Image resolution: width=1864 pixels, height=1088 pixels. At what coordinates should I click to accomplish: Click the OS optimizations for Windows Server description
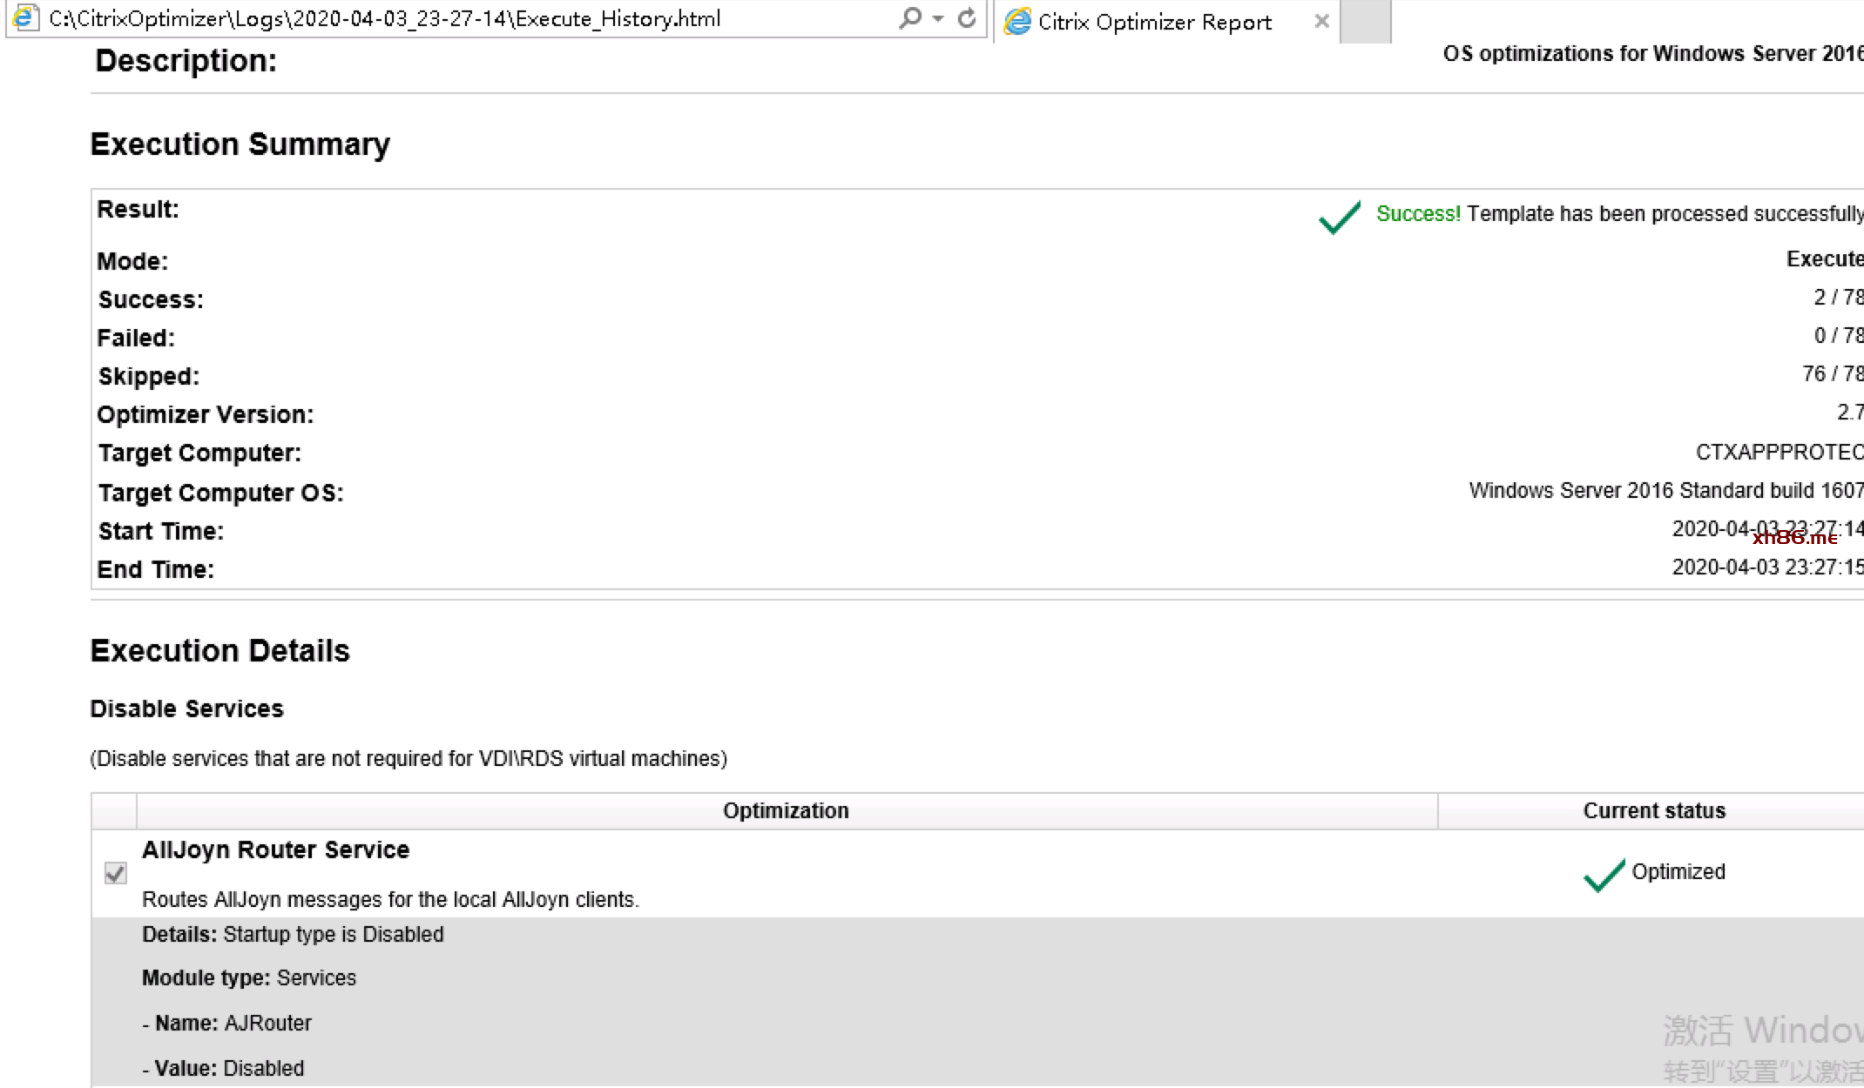click(x=1653, y=53)
